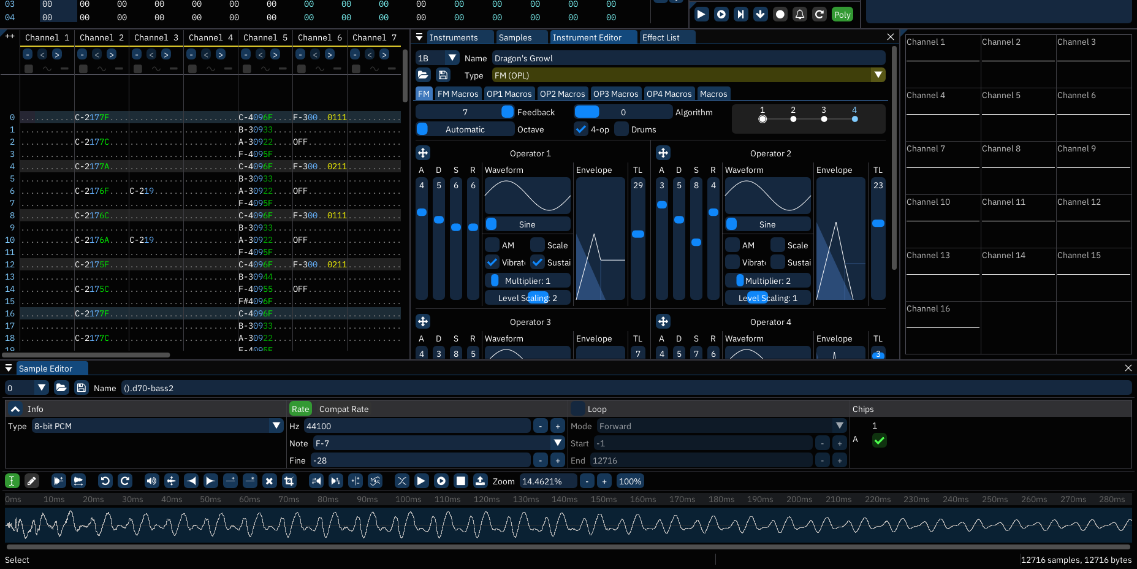1137x569 pixels.
Task: Start song playback
Action: [701, 13]
